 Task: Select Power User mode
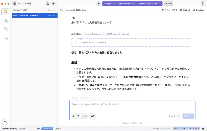pos(47,129)
